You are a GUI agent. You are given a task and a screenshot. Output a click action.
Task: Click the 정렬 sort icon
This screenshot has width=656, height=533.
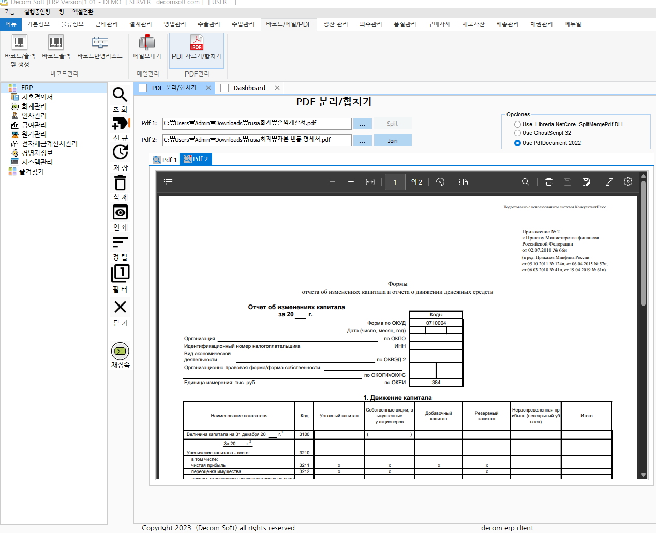(120, 242)
